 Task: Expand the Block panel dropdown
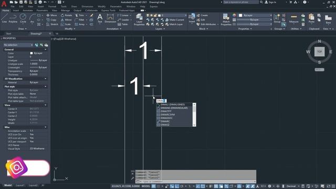coord(204,29)
